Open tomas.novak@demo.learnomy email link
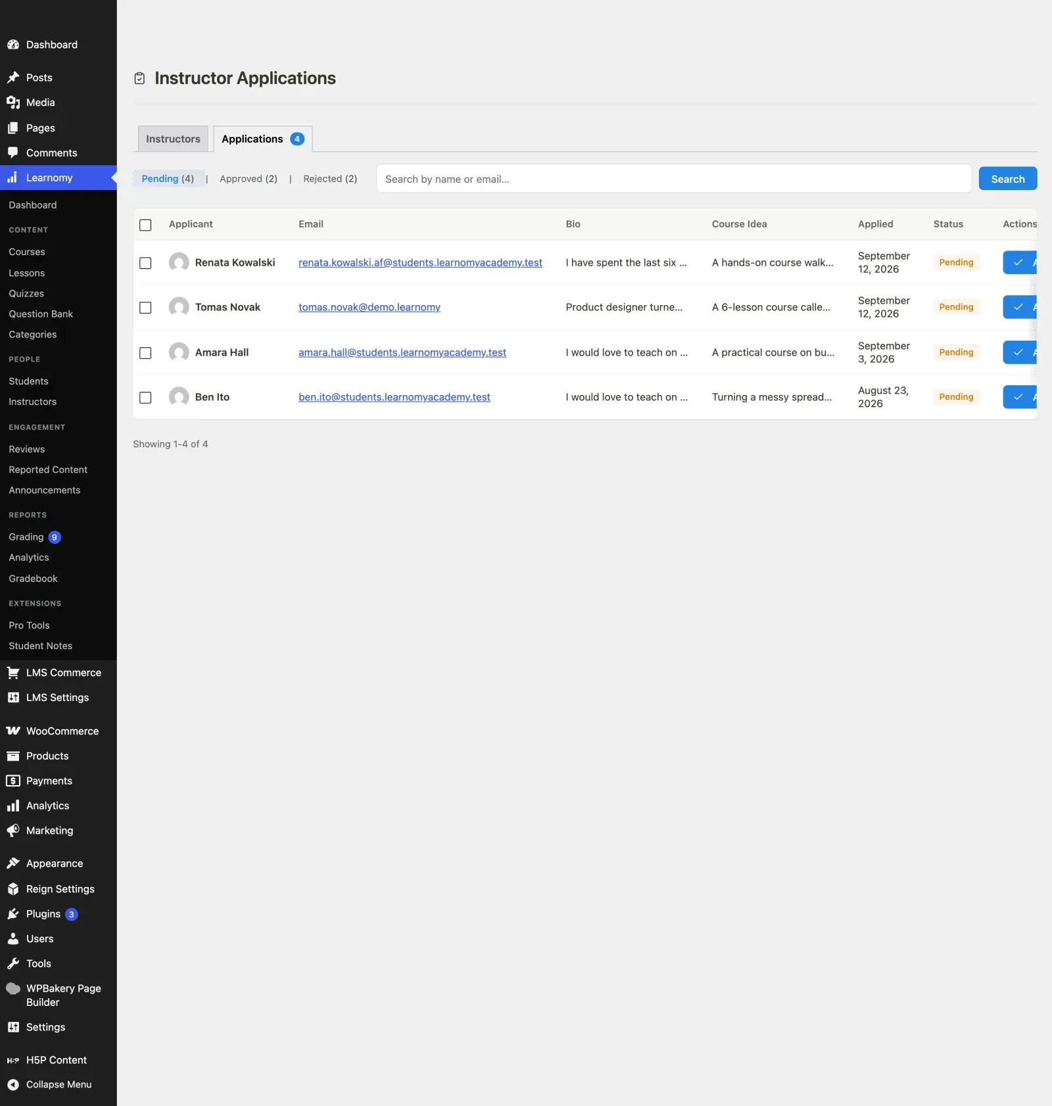 click(x=370, y=307)
